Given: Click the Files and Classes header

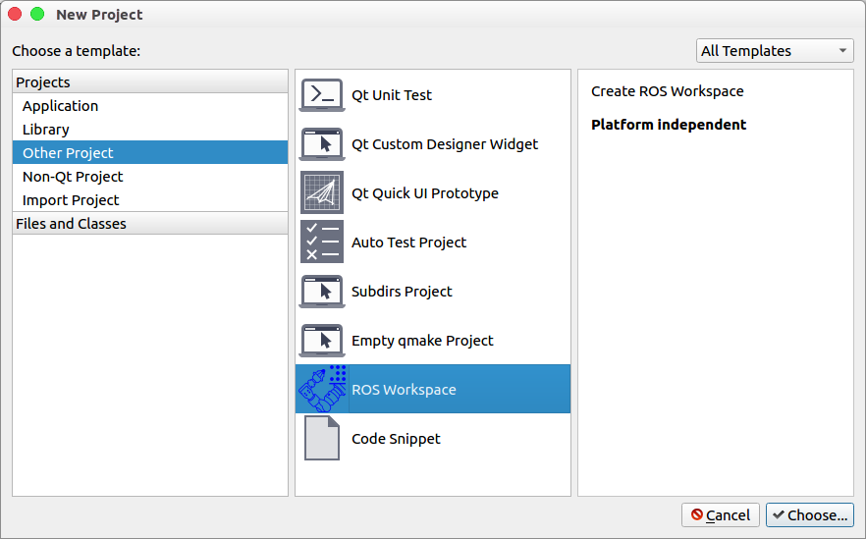Looking at the screenshot, I should pyautogui.click(x=71, y=224).
